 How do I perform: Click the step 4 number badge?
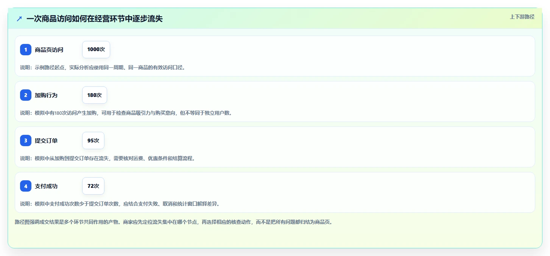26,186
